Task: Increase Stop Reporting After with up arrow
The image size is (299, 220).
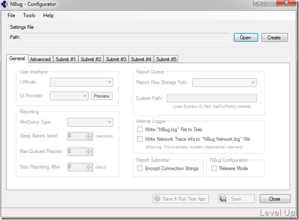Action: (89, 165)
